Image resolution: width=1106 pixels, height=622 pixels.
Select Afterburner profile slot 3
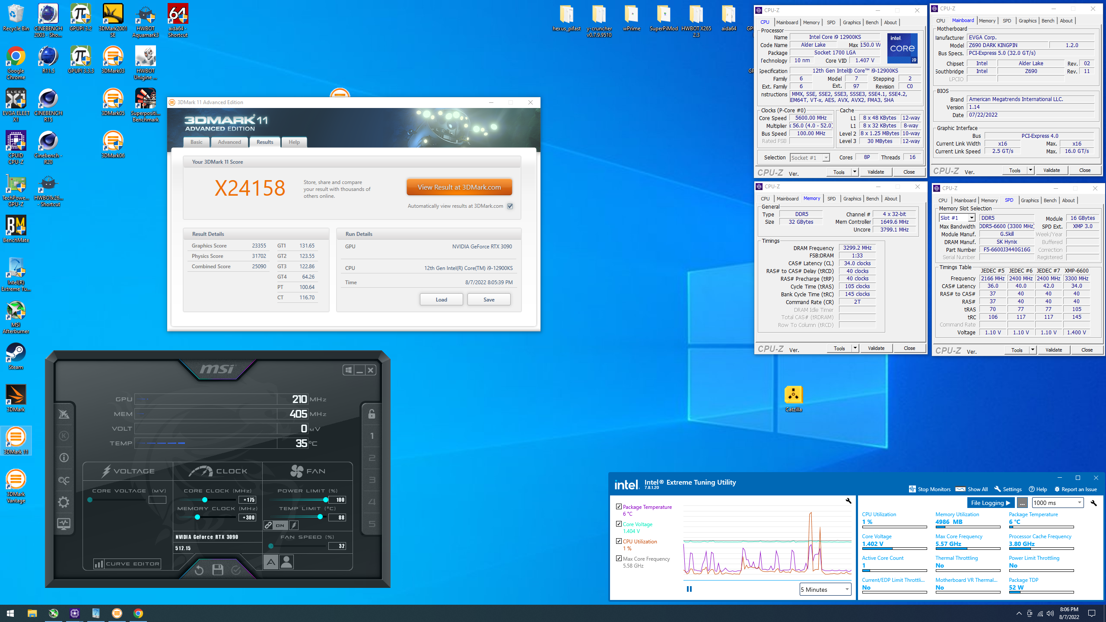click(x=372, y=480)
